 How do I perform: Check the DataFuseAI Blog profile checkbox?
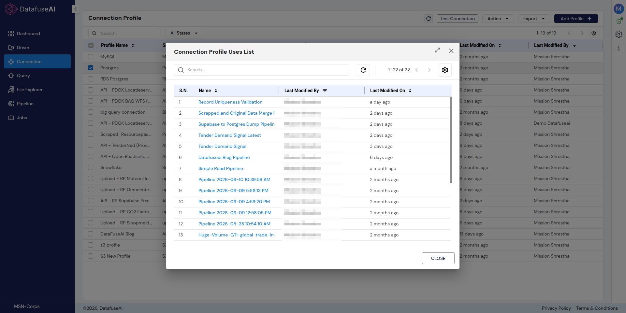point(91,234)
